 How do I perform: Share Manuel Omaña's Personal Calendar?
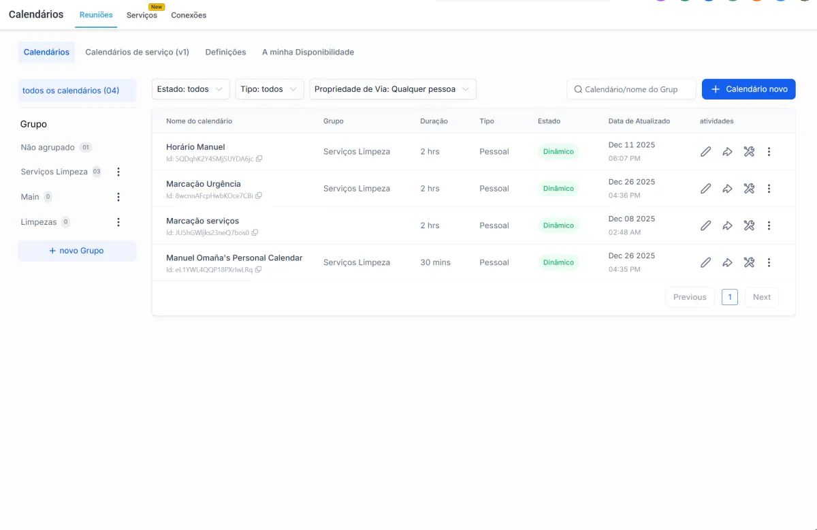click(727, 262)
